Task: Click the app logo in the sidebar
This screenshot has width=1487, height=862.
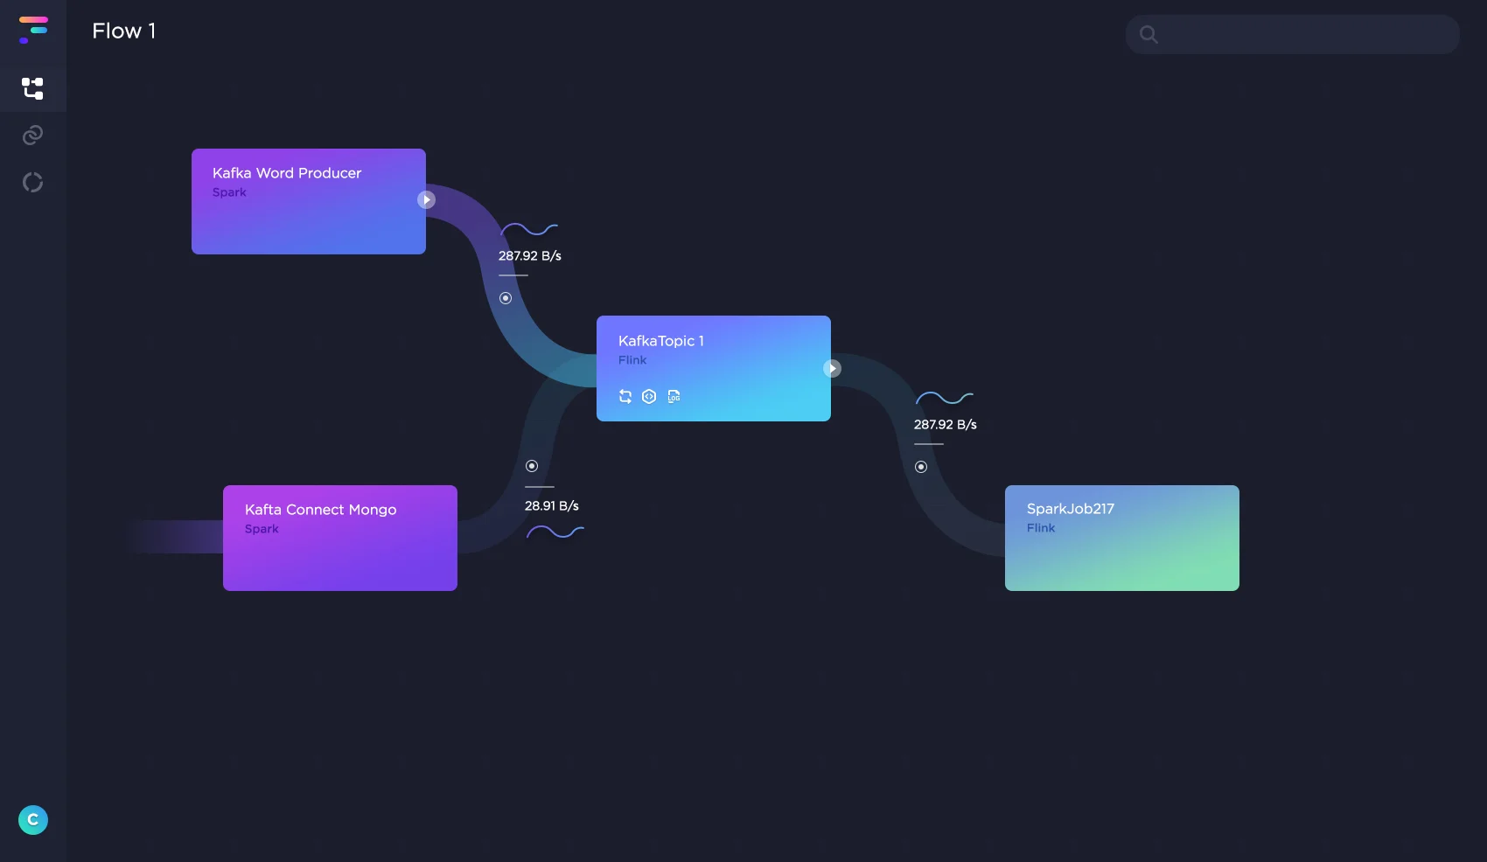Action: point(33,30)
